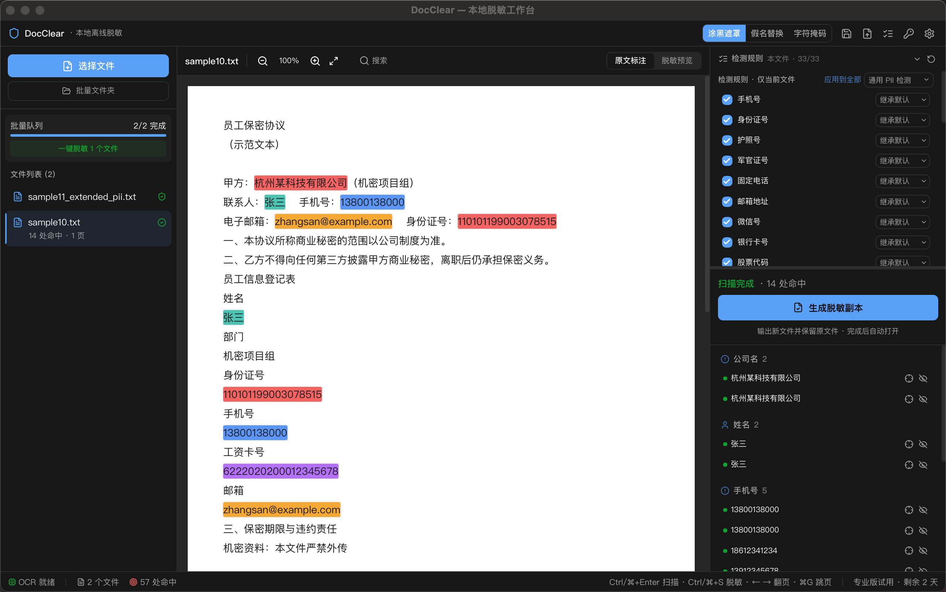946x592 pixels.
Task: Open 继承默认 dropdown for 固定电话
Action: 902,181
